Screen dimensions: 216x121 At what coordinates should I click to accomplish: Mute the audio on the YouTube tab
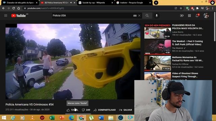point(71,3)
